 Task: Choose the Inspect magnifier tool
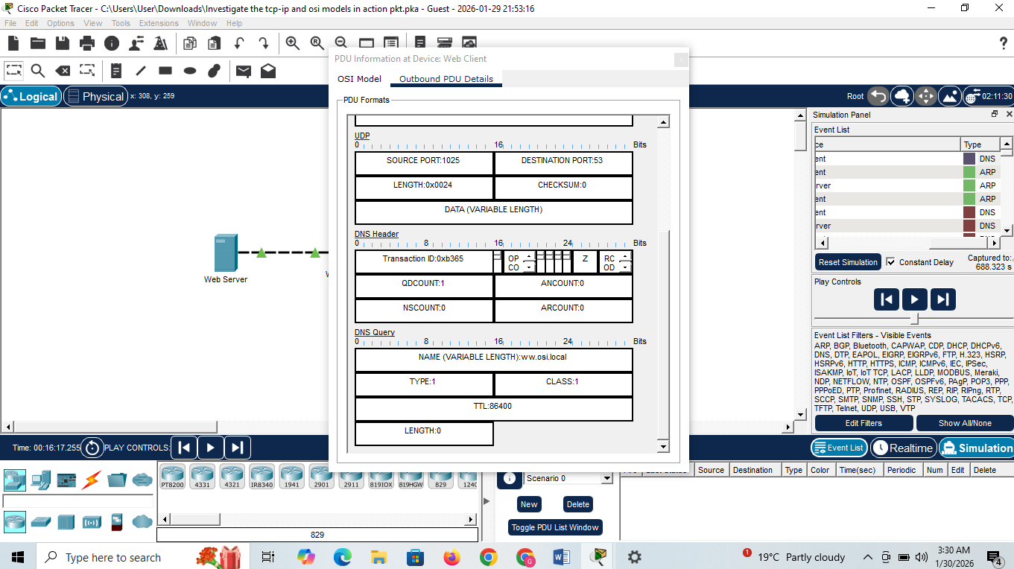click(38, 71)
